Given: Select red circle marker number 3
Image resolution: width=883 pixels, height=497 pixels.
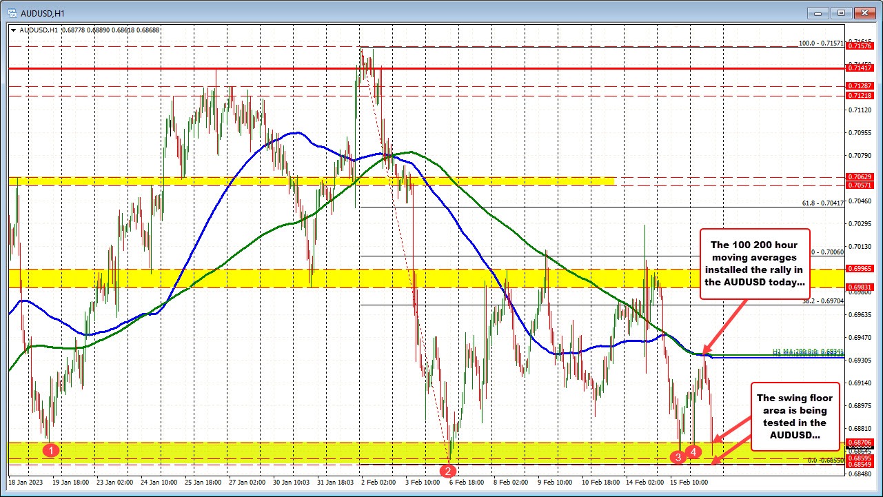Looking at the screenshot, I should point(679,456).
